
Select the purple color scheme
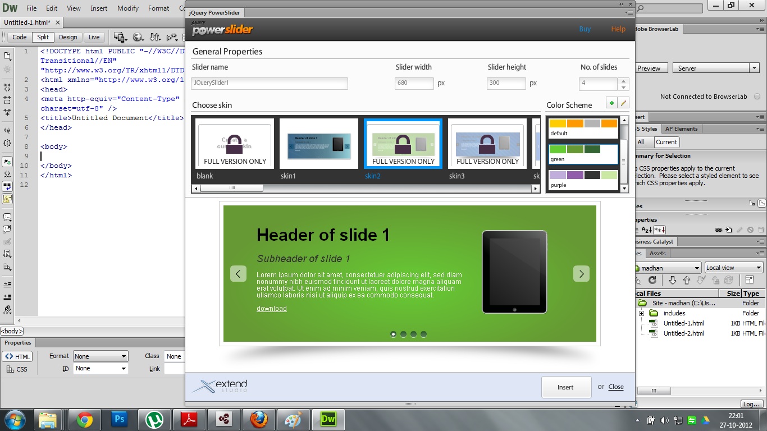click(582, 180)
